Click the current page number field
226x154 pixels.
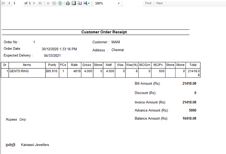coord(18,3)
